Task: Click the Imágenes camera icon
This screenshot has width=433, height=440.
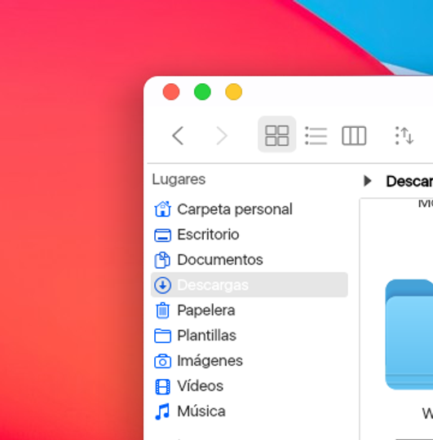Action: tap(162, 361)
